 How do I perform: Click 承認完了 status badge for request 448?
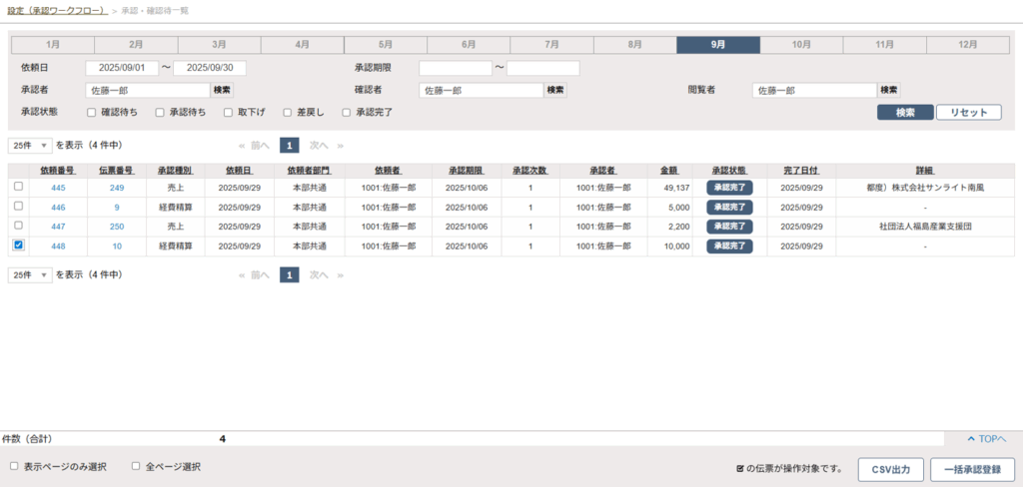coord(729,245)
